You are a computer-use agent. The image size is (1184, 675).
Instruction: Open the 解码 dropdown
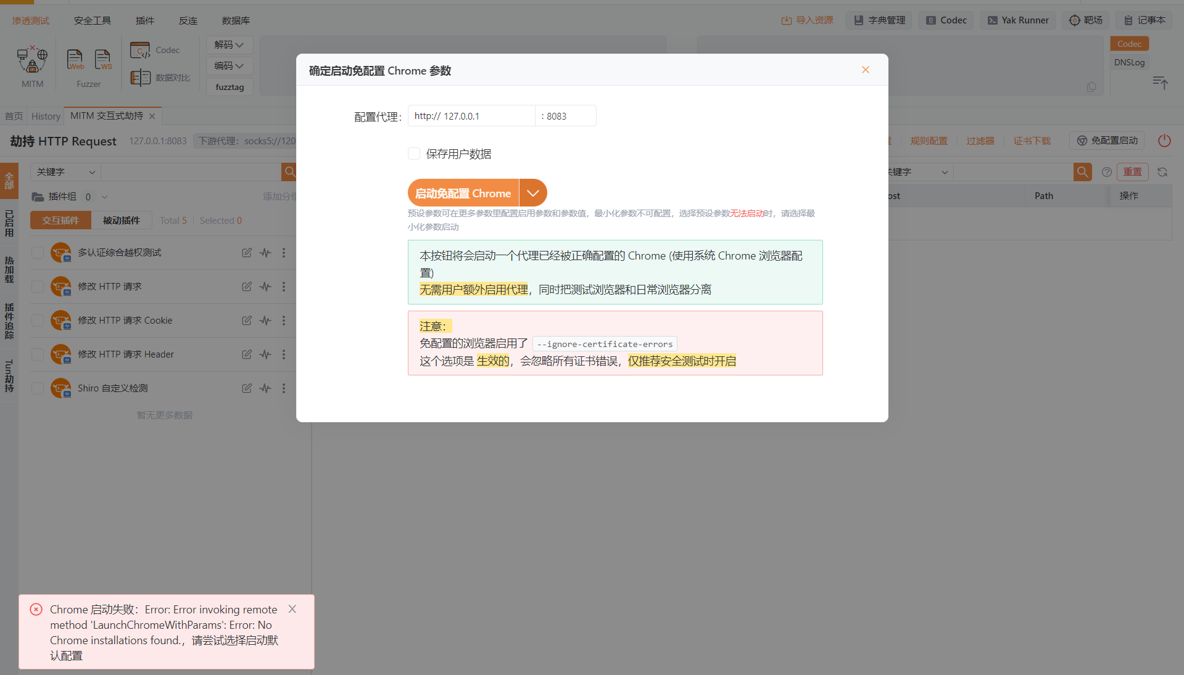pos(229,45)
